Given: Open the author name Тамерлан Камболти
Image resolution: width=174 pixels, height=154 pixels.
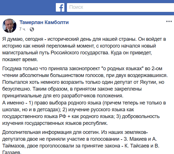Looking at the screenshot, I should [44, 22].
